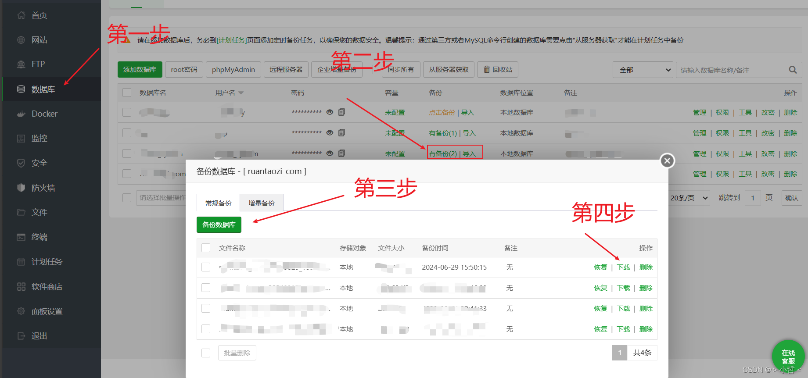
Task: Show password in third database row
Action: pyautogui.click(x=330, y=153)
